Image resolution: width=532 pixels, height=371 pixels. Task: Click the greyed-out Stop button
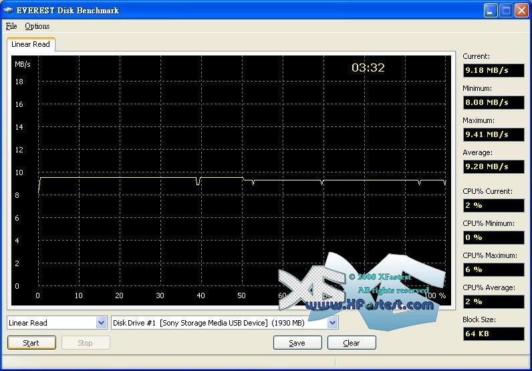click(x=86, y=343)
